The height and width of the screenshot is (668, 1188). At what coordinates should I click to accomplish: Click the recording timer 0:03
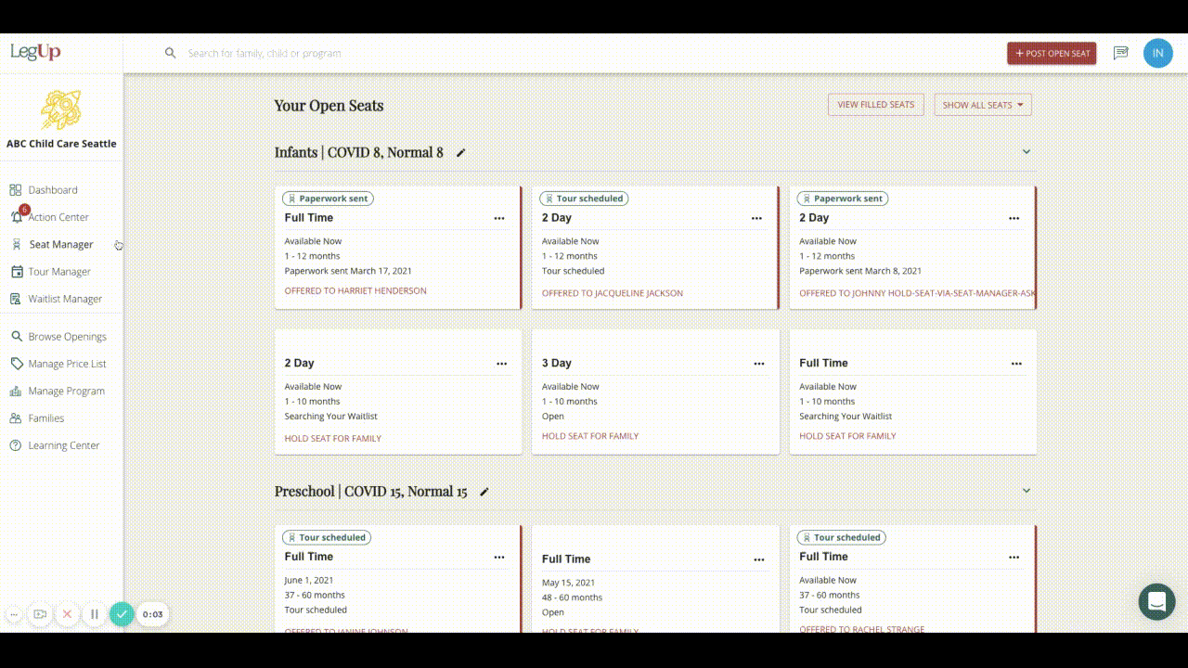(x=153, y=614)
